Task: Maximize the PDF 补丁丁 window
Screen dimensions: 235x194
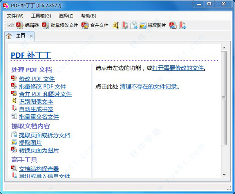Action: (209, 4)
